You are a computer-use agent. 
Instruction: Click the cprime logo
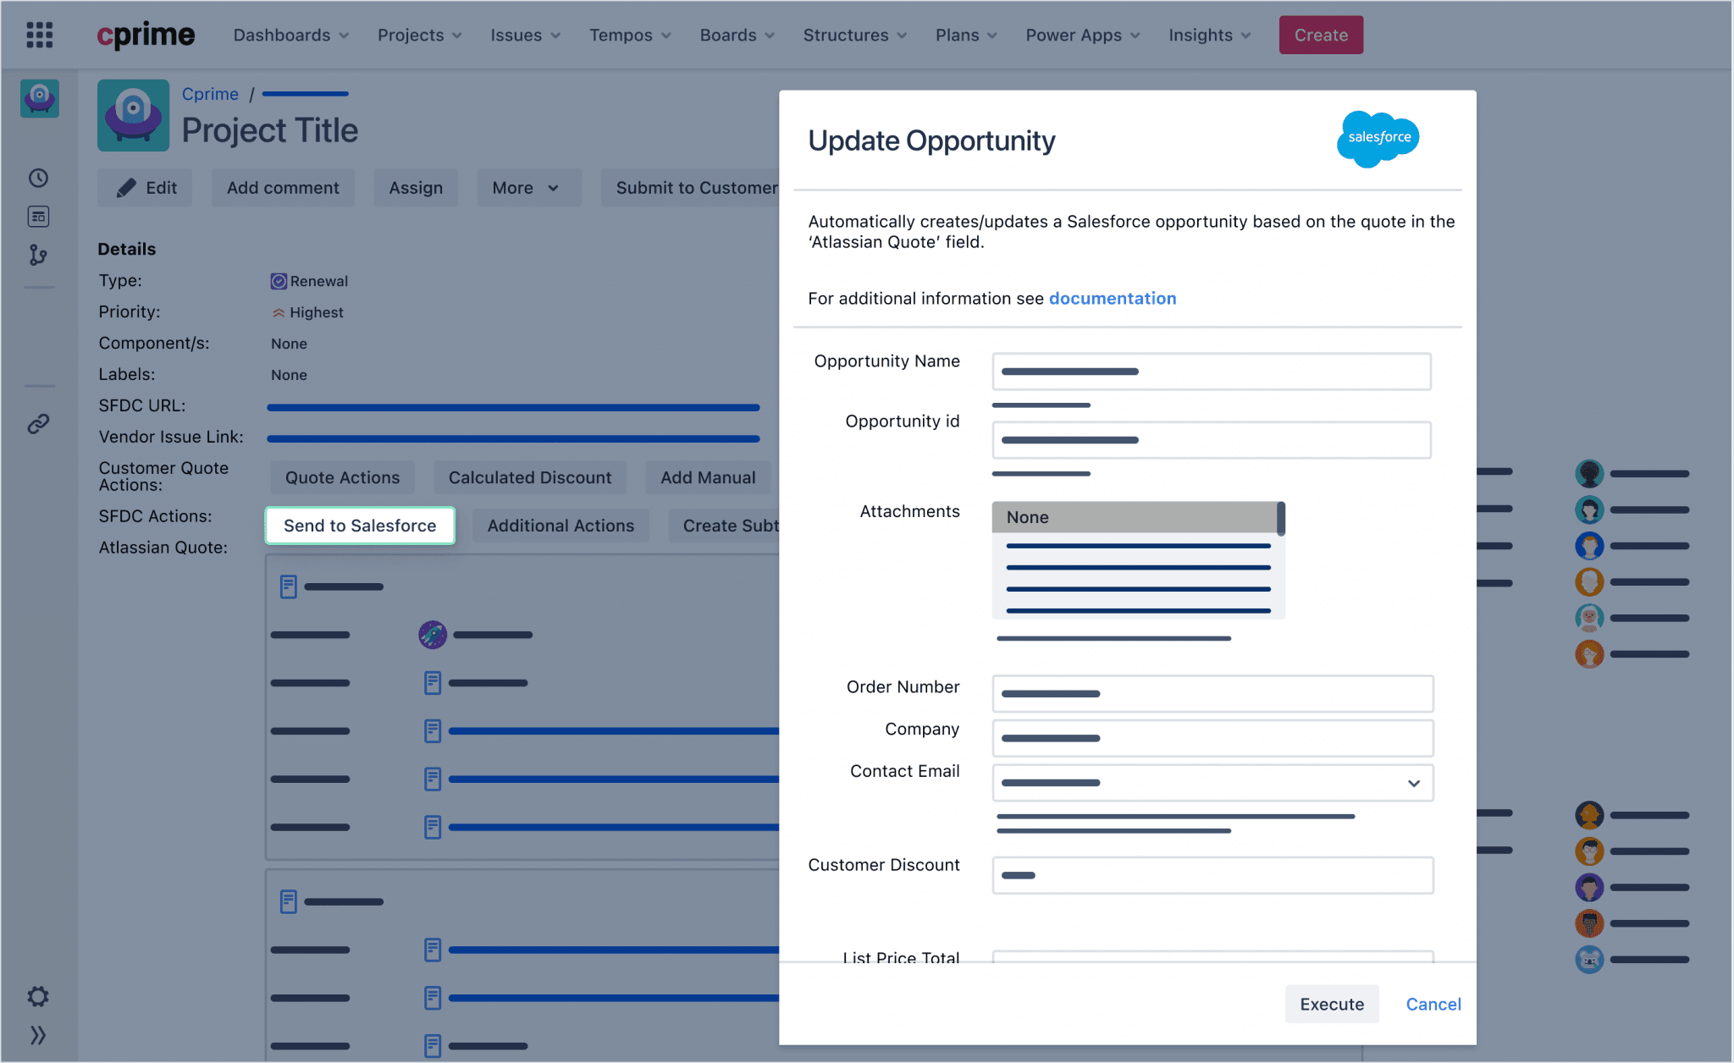point(146,35)
